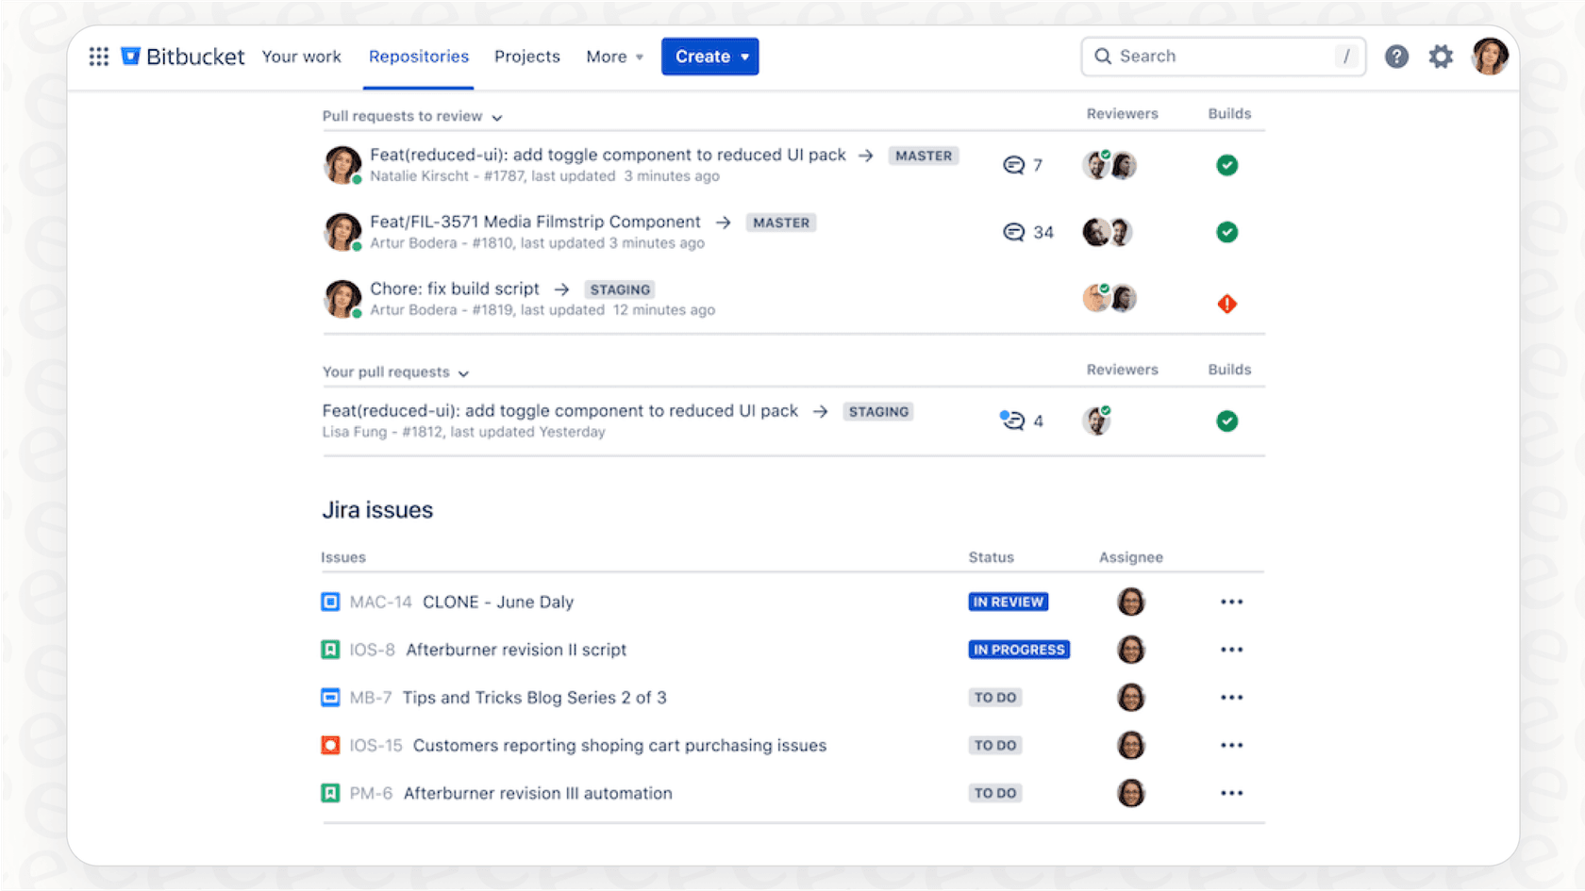Open the help question mark icon

(x=1396, y=57)
